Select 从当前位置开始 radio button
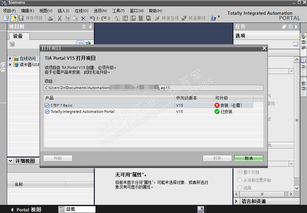The image size is (307, 213). 240,180
